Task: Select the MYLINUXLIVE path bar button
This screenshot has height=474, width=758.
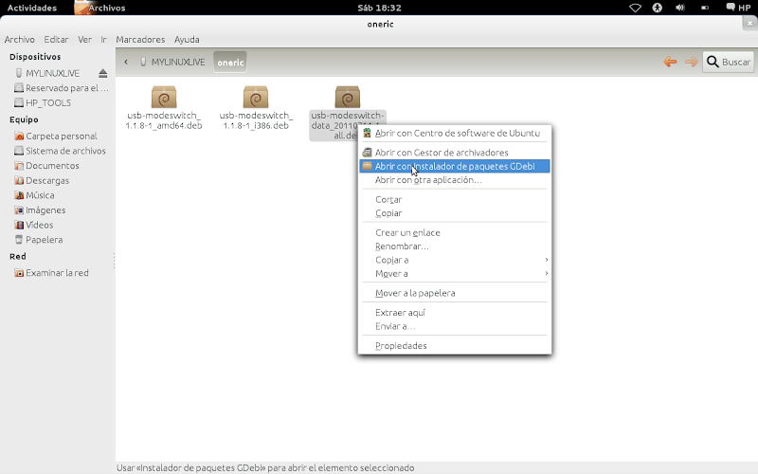Action: (x=172, y=63)
